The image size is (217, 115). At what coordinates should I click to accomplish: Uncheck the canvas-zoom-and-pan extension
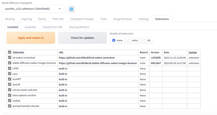click(9, 90)
